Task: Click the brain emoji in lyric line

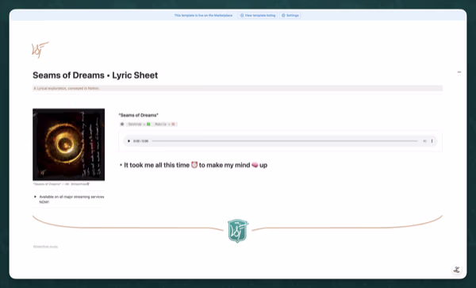Action: [x=255, y=165]
